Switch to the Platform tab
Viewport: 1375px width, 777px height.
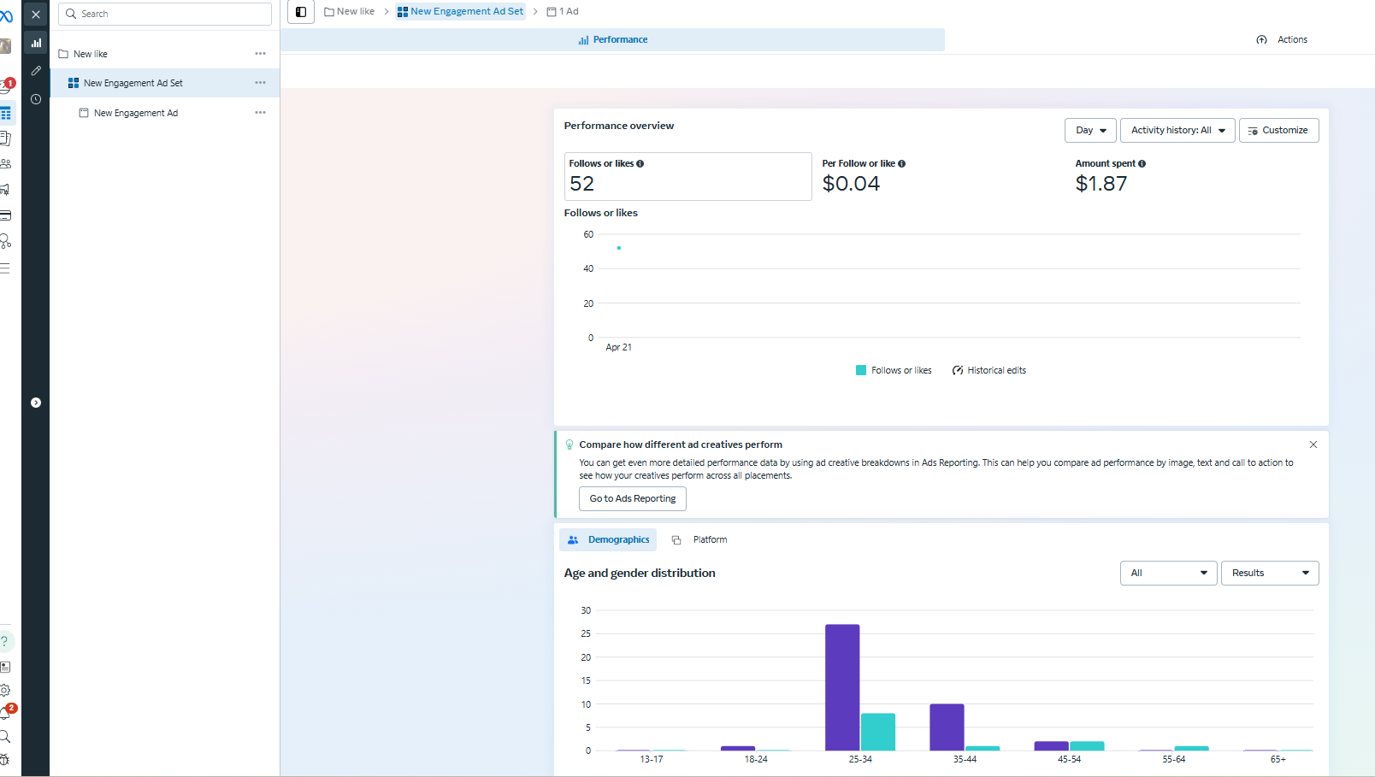[x=700, y=539]
